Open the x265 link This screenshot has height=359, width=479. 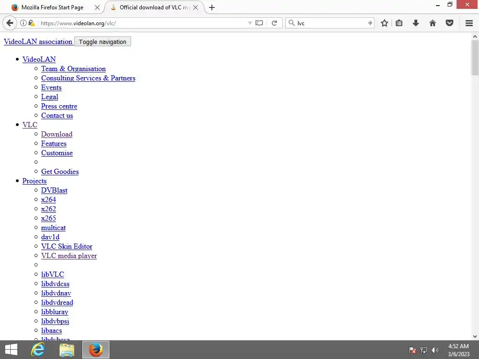[49, 218]
